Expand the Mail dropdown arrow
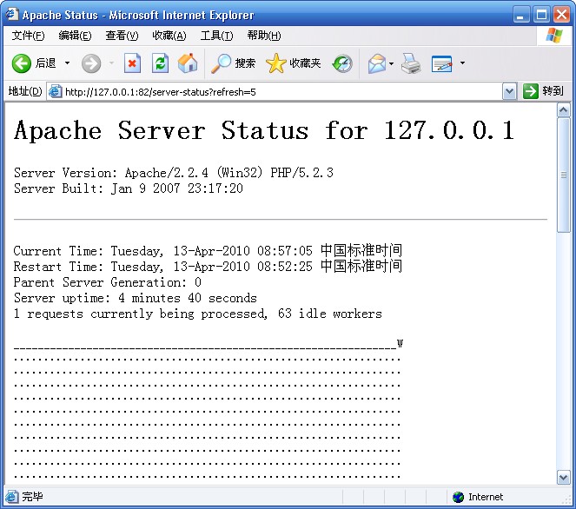Viewport: 576px width, 509px height. click(391, 63)
